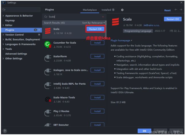Focus the settings search field
Screen dimensions: 186x136
tap(21, 9)
